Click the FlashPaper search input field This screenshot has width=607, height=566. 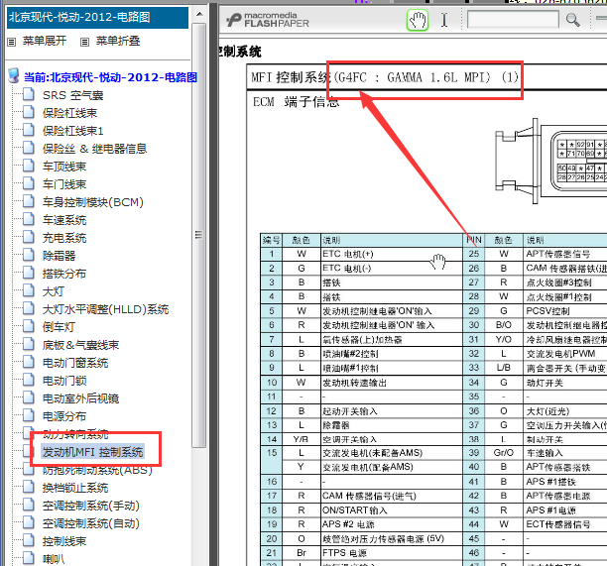click(x=513, y=20)
